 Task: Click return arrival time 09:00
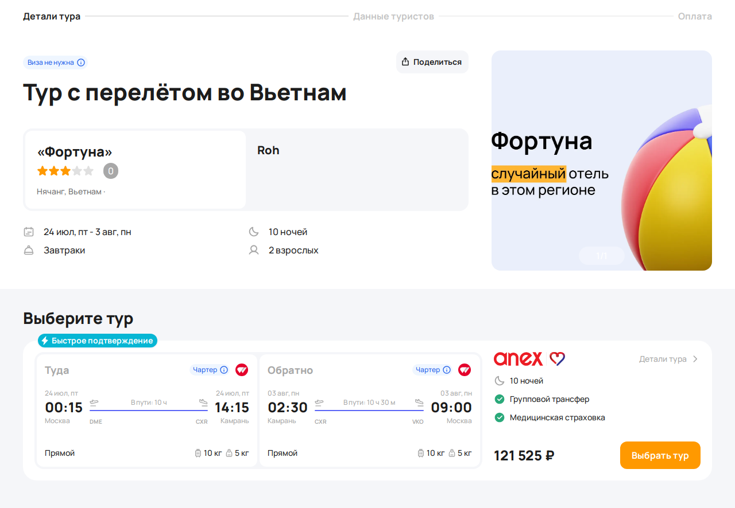point(451,408)
